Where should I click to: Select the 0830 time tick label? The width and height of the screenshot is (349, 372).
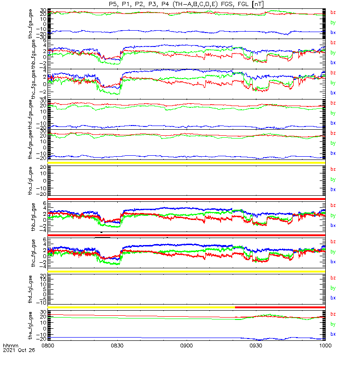tap(117, 345)
